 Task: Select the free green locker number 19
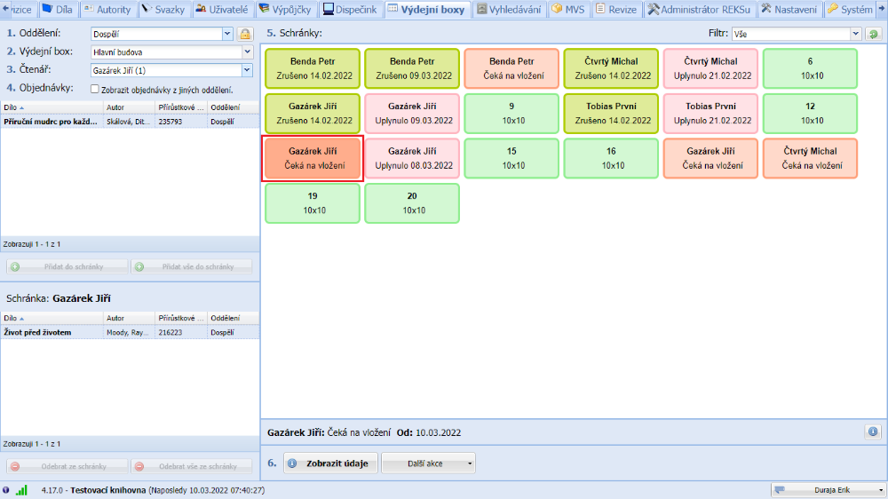(x=313, y=202)
